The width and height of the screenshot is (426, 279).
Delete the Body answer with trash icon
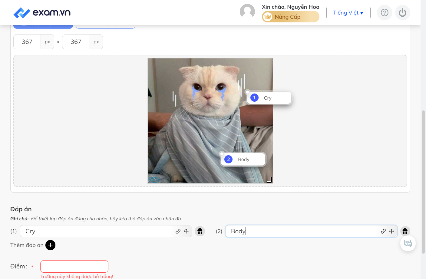tap(405, 231)
